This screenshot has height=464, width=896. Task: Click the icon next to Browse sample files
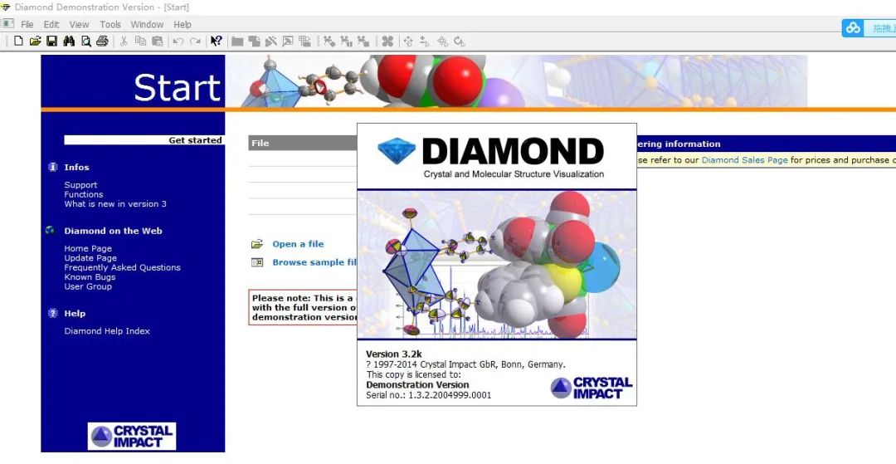[257, 262]
